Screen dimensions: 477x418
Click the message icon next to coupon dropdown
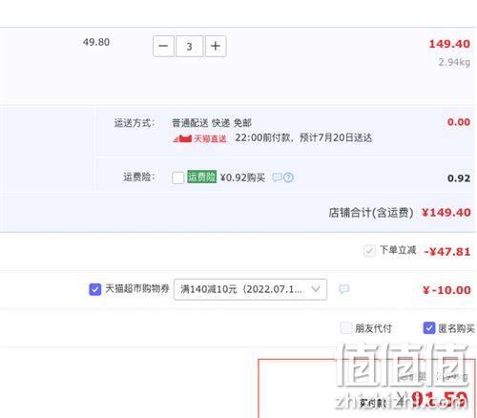343,289
